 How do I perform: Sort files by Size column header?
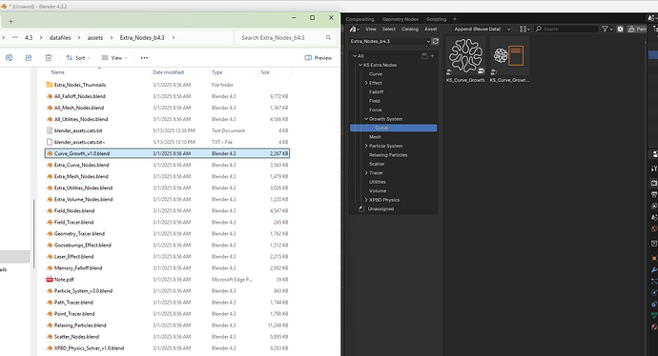point(265,72)
